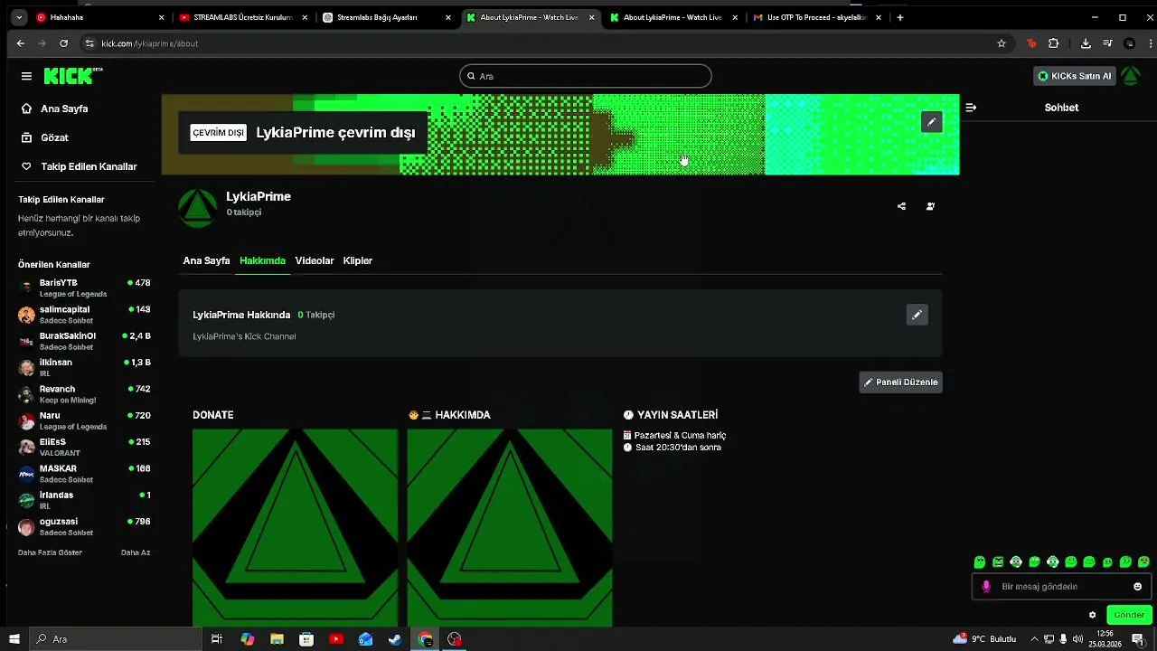Click the Windows taskbar search box

pyautogui.click(x=118, y=639)
